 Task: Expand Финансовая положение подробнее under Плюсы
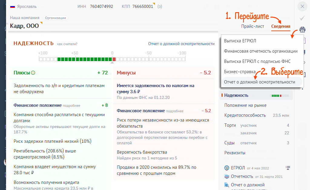click(x=71, y=106)
